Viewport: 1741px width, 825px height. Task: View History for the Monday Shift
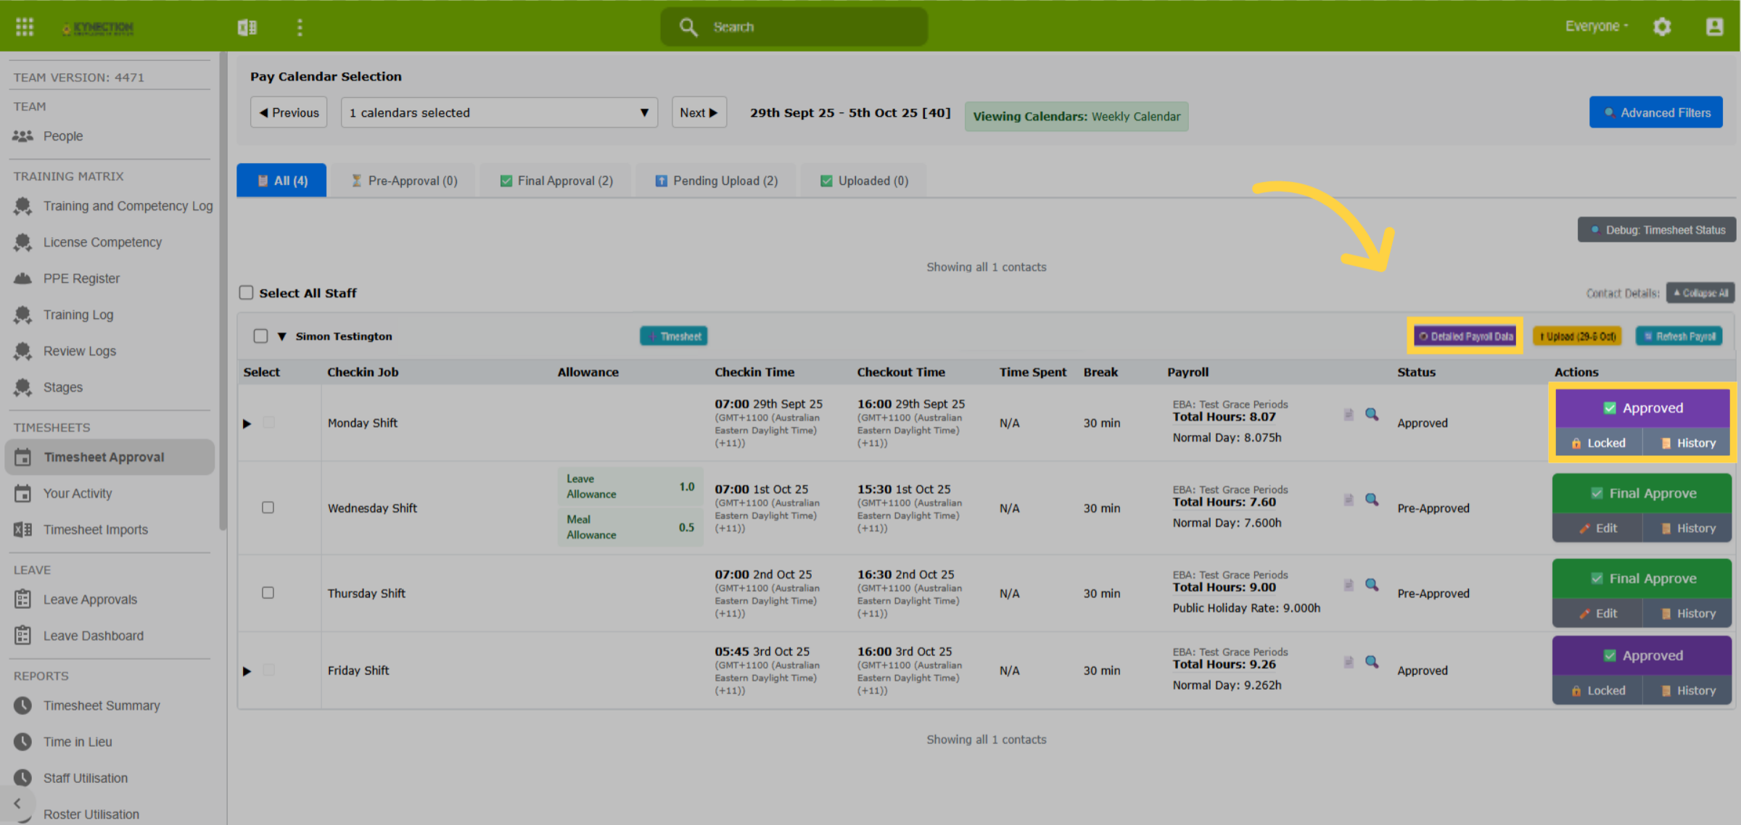pos(1687,443)
